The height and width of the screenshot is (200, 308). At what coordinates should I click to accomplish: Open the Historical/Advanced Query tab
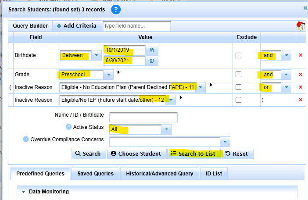point(159,174)
